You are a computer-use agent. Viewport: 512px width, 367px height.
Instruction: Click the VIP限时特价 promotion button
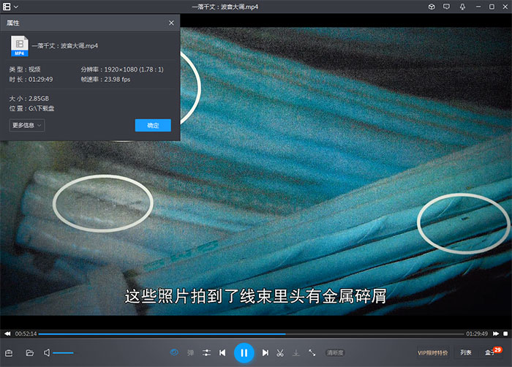tap(432, 352)
